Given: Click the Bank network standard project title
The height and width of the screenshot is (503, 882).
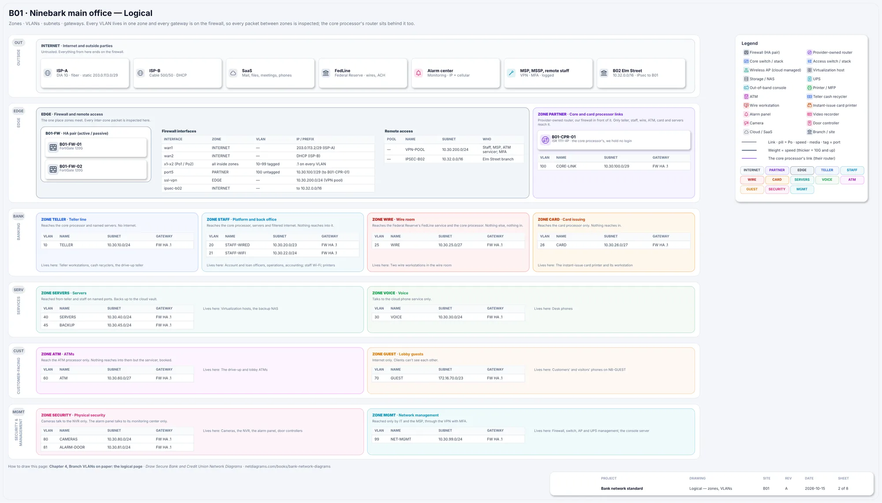Looking at the screenshot, I should 622,488.
